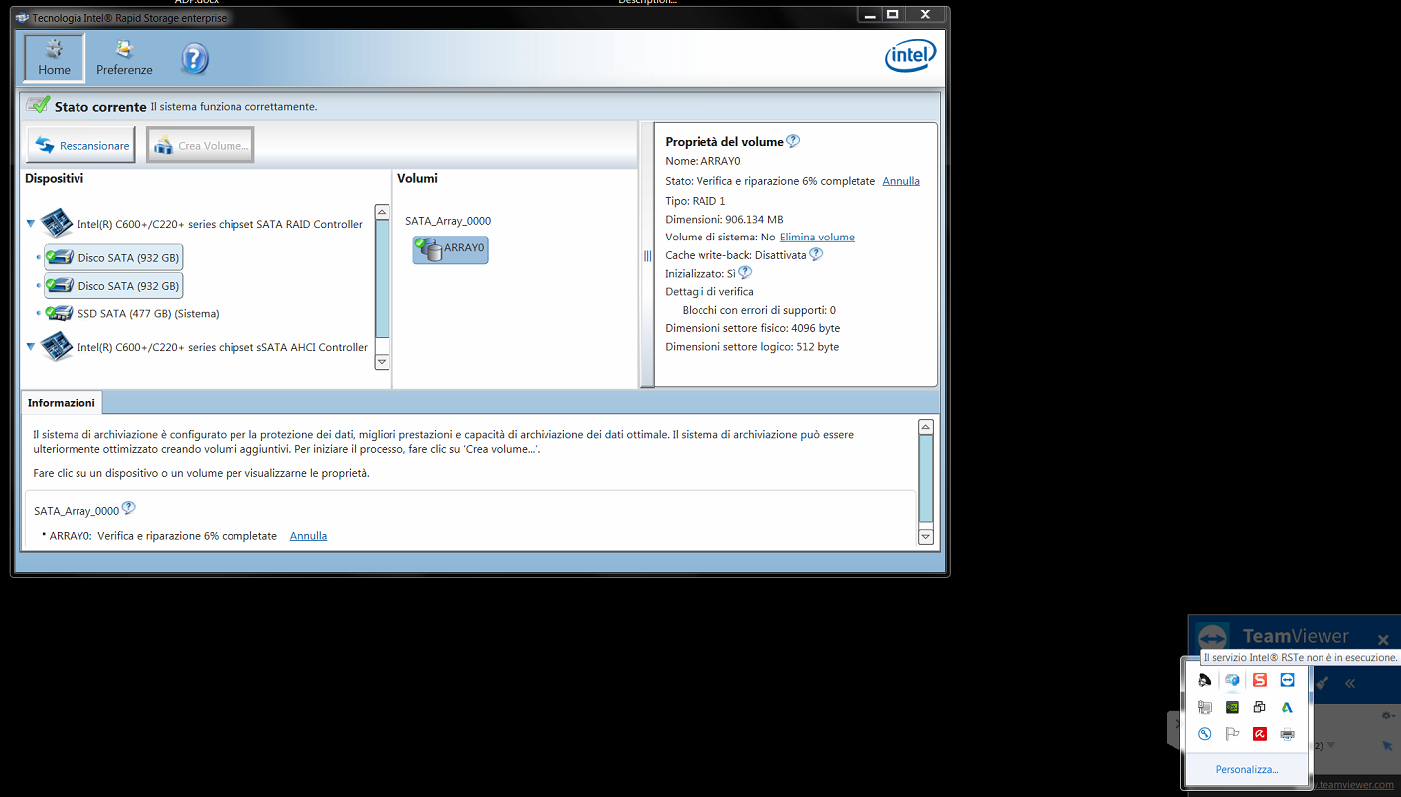Click the Nome: ARRAY0 property line

coord(702,160)
